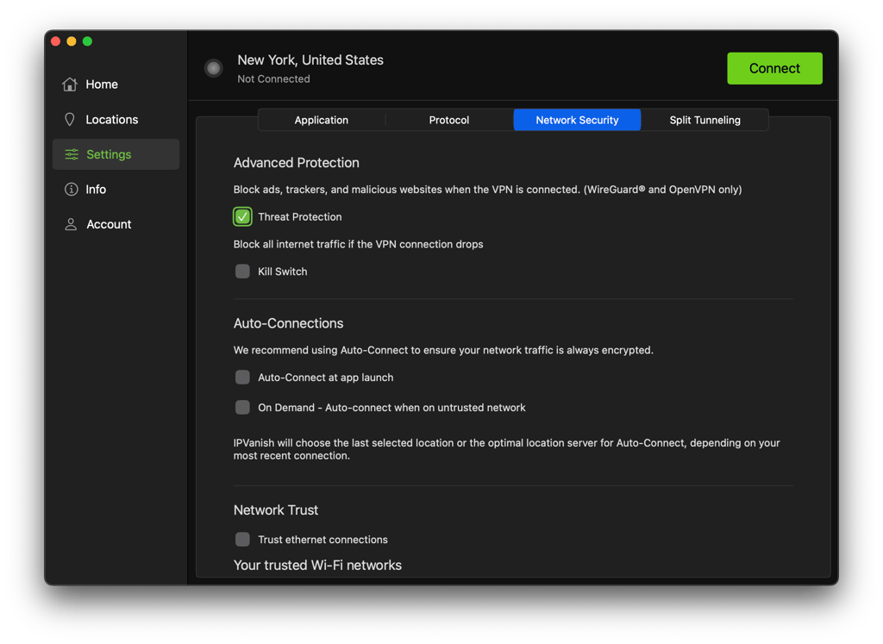Image resolution: width=883 pixels, height=644 pixels.
Task: Open Info section label in sidebar
Action: [96, 189]
